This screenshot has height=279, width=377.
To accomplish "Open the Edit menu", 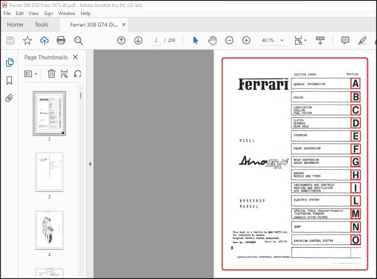I will point(19,13).
